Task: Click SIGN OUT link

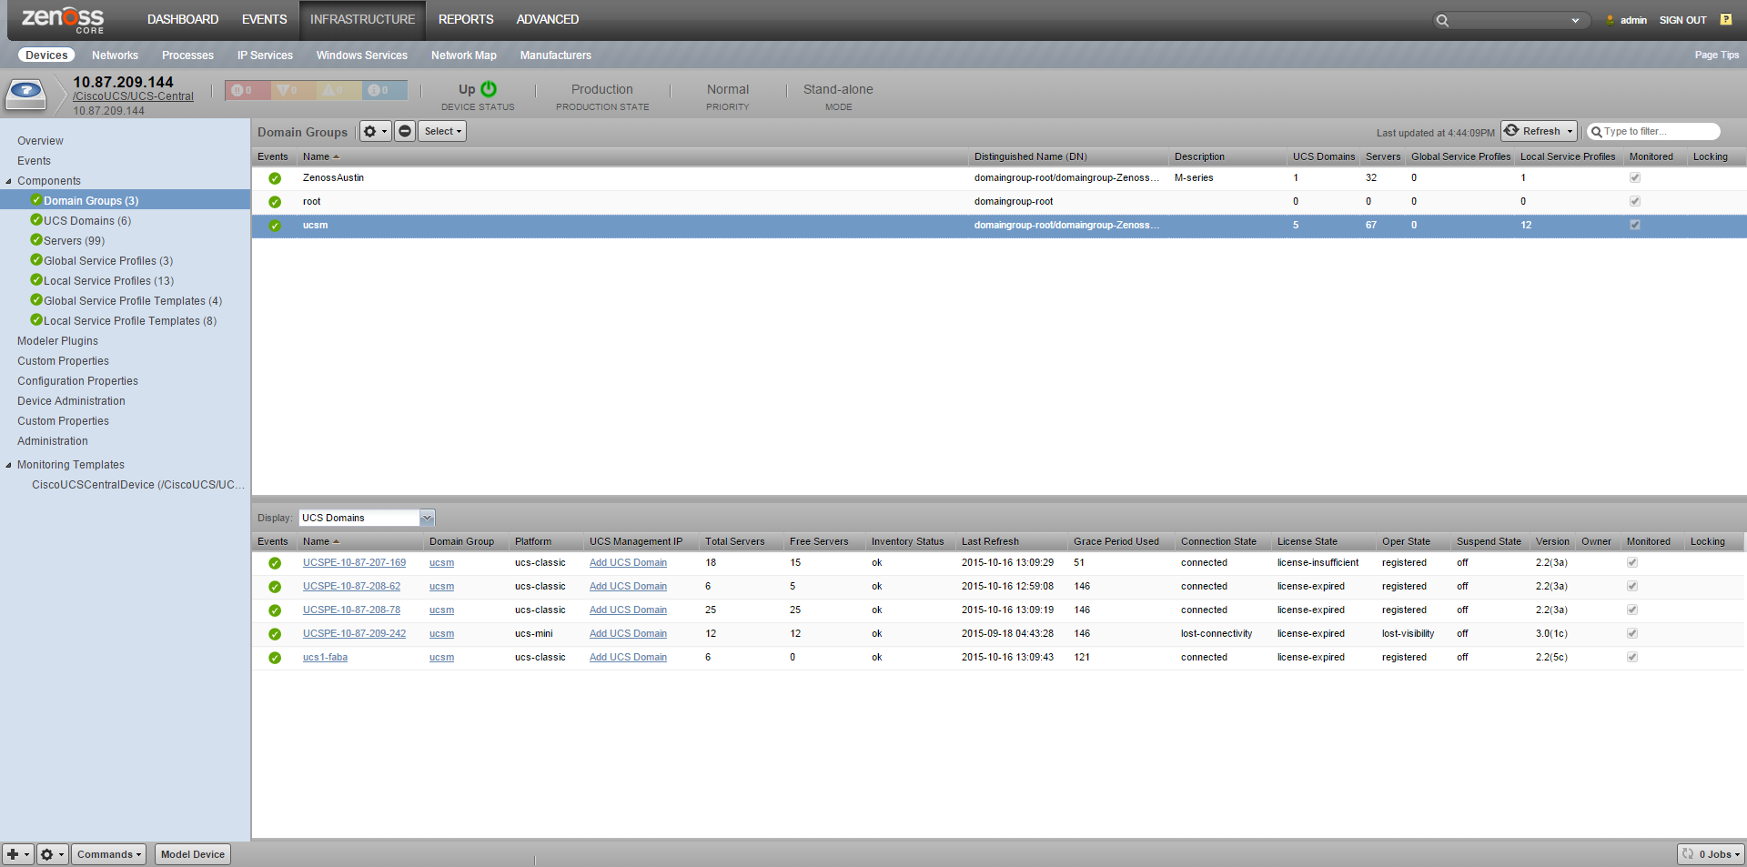Action: [1682, 20]
